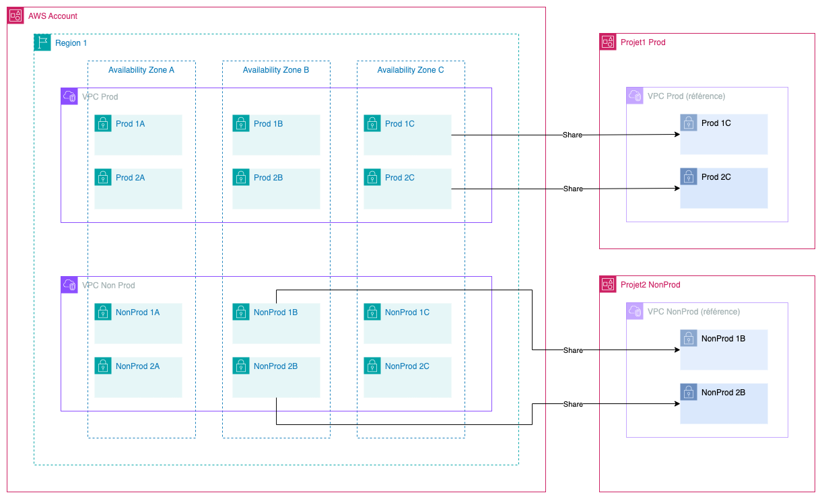Image resolution: width=822 pixels, height=499 pixels.
Task: Select the Availability Zone A label
Action: [x=141, y=70]
